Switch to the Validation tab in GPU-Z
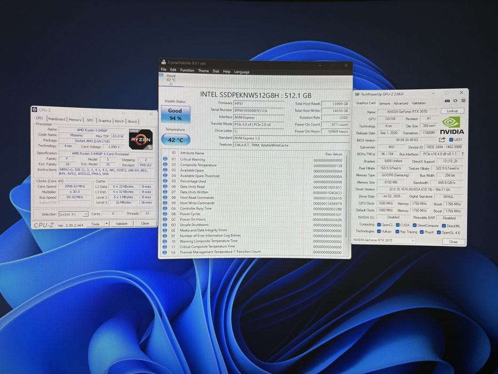Image resolution: width=498 pixels, height=374 pixels. (419, 103)
